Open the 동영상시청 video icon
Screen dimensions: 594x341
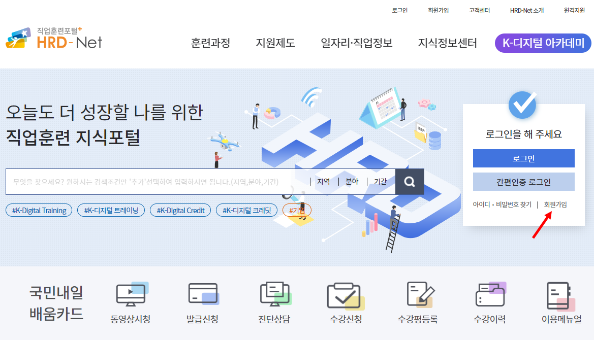click(132, 294)
